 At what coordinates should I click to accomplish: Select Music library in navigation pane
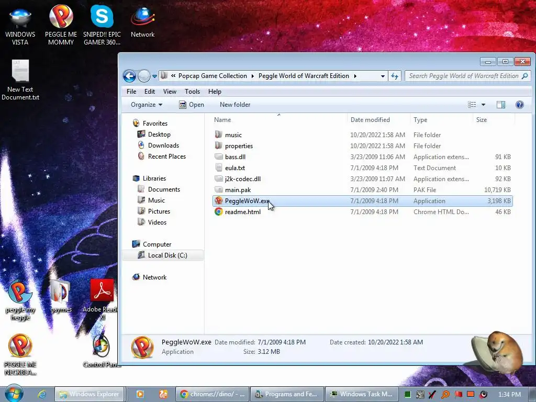[156, 200]
